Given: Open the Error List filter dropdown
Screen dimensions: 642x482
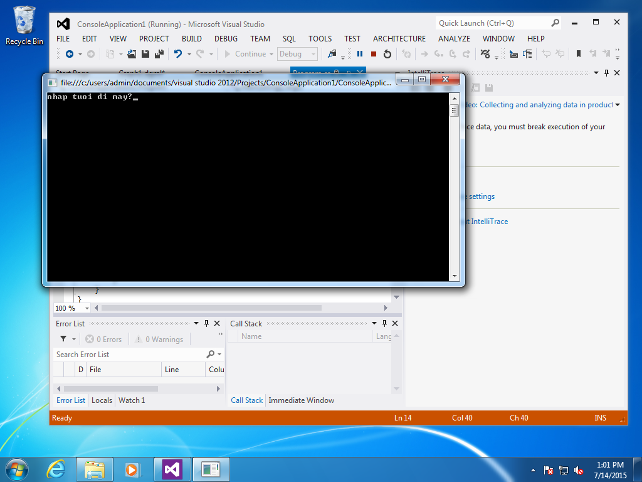Looking at the screenshot, I should click(74, 340).
